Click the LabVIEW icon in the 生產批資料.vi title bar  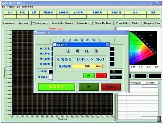click(36, 33)
